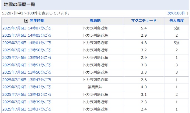This screenshot has height=113, width=190.
Task: Select magnitude value 5.4
Action: pyautogui.click(x=144, y=28)
